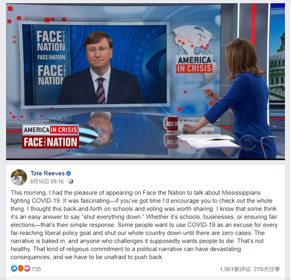The width and height of the screenshot is (291, 280).
Task: Click the angry face reaction icon
Action: coord(21,268)
